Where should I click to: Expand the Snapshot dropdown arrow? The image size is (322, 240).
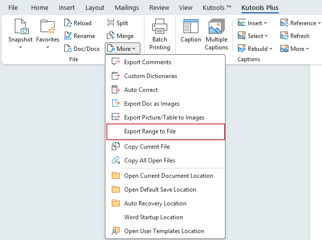(20, 47)
